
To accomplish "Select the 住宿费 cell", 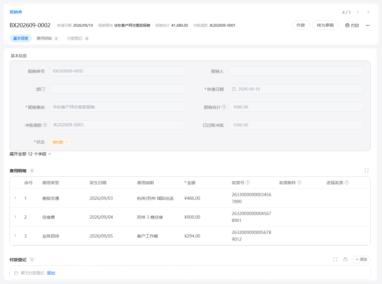I will 49,217.
